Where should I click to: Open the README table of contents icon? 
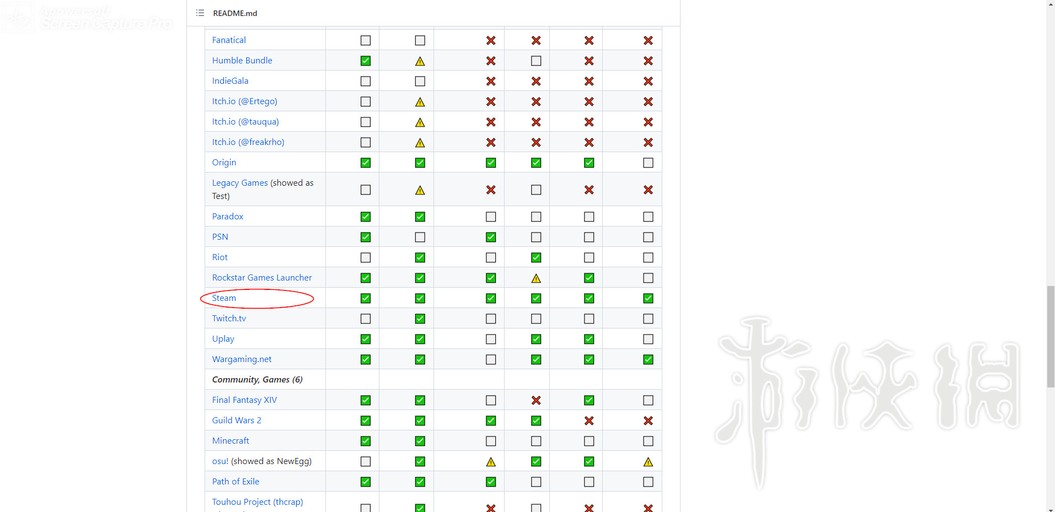click(x=200, y=13)
